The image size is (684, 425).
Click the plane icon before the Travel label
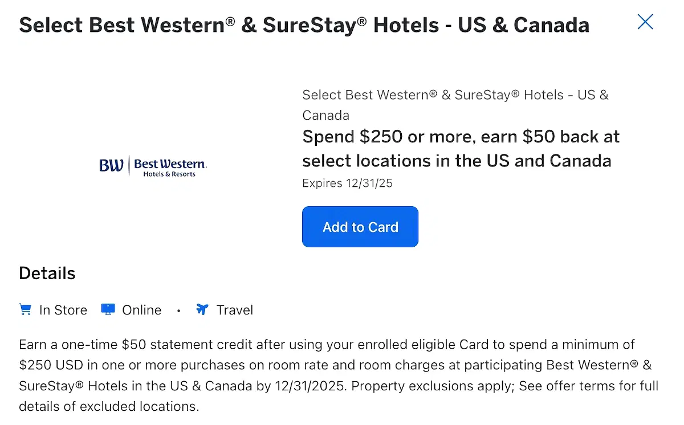[202, 309]
